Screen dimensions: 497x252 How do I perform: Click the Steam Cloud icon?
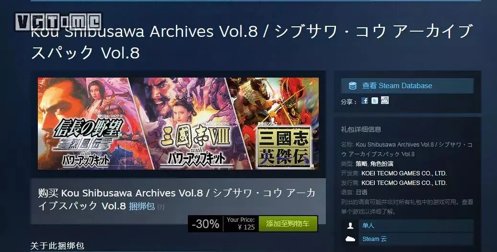tap(350, 239)
